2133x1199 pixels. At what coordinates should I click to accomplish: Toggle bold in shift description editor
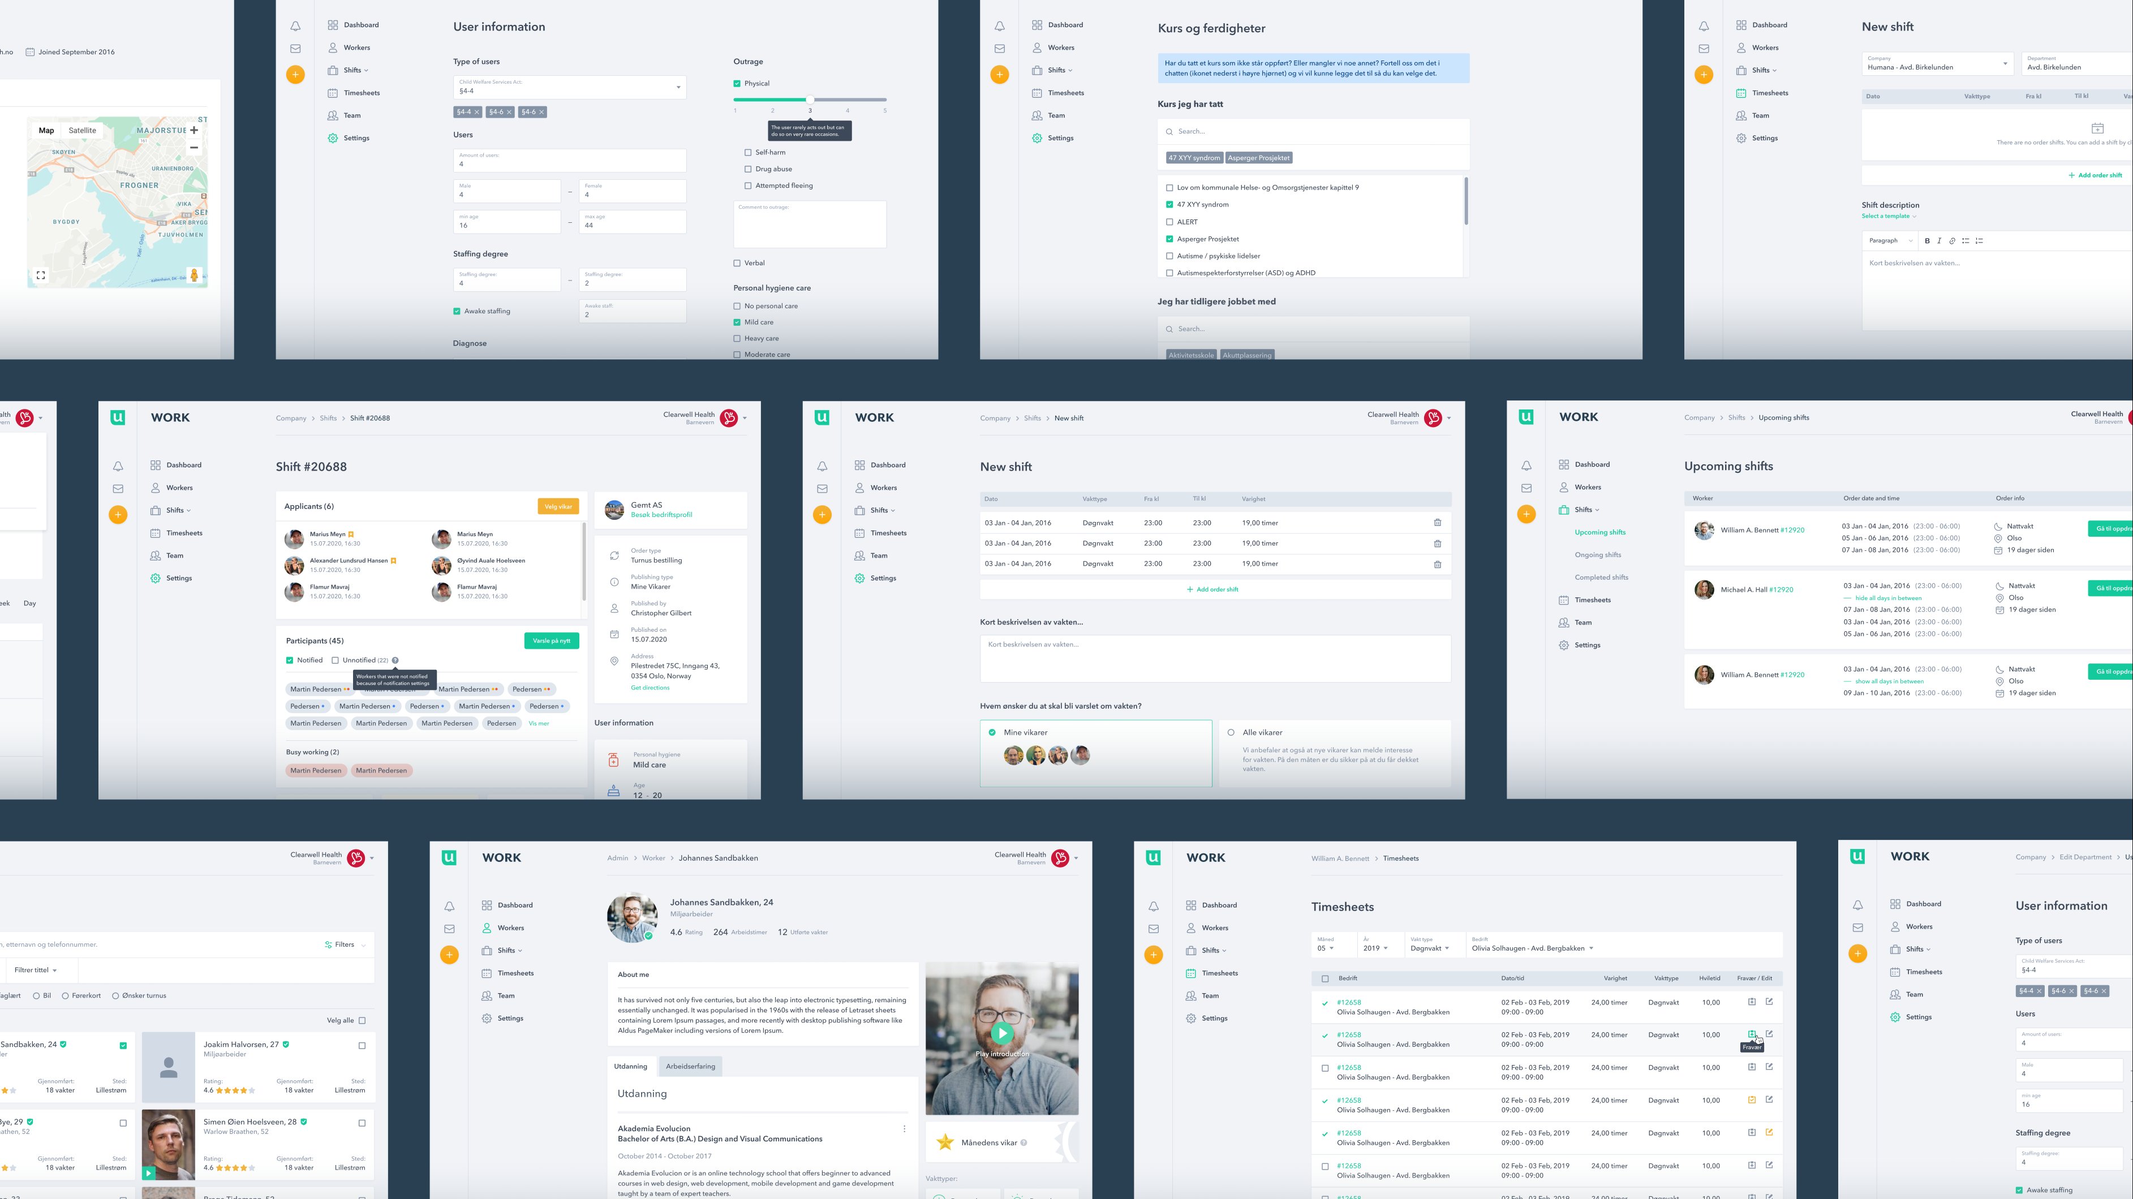pos(1927,241)
